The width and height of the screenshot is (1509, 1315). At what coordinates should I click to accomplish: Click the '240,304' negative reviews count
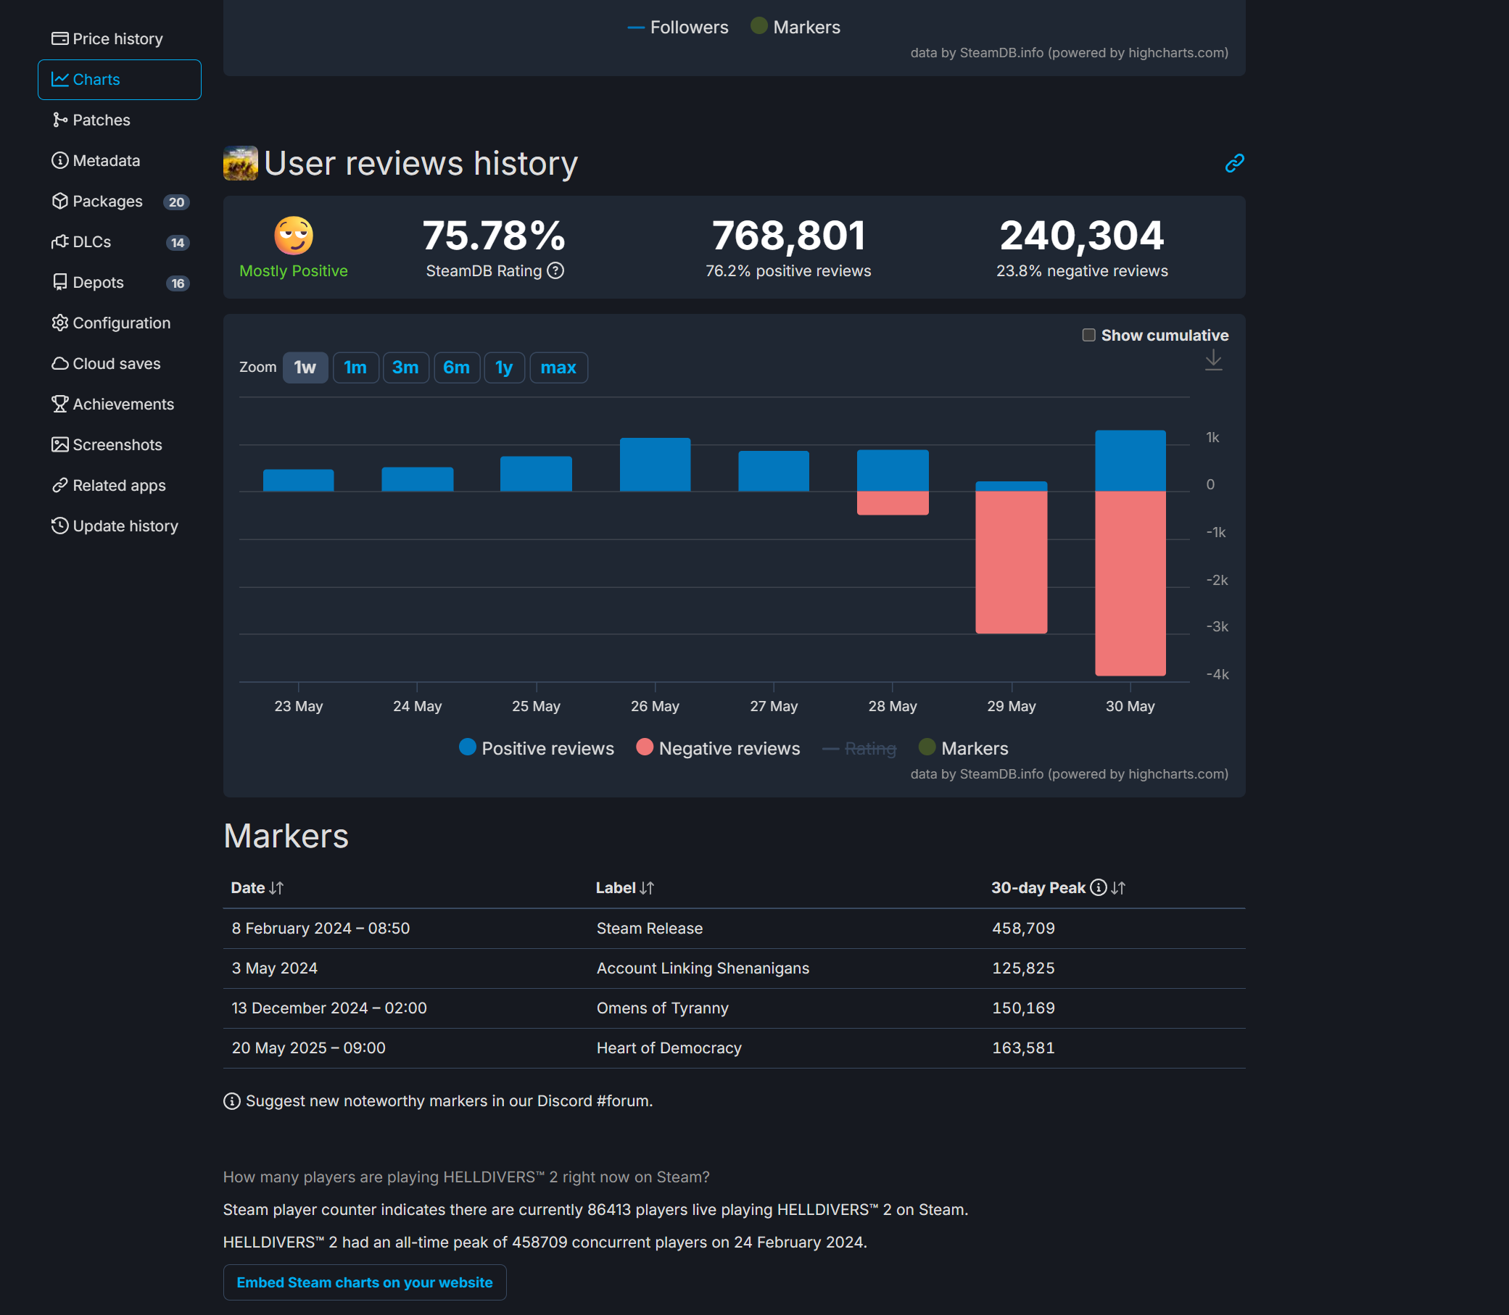click(x=1082, y=236)
